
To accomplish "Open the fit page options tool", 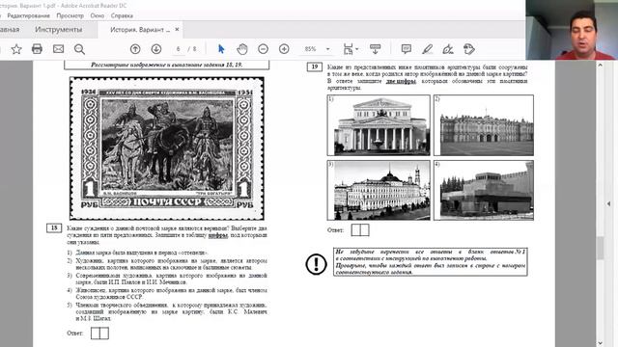I will click(x=348, y=49).
